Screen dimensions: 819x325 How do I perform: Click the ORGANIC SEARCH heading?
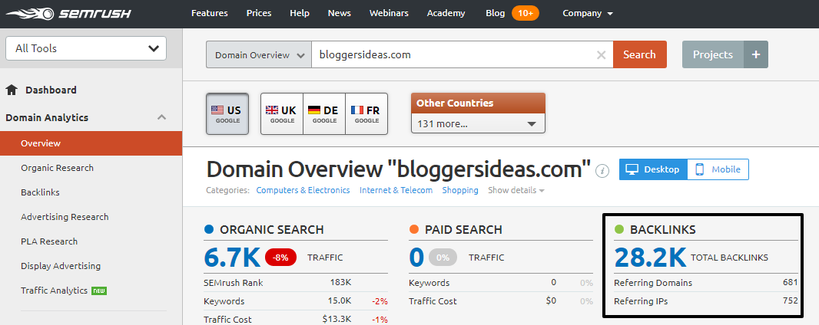272,230
